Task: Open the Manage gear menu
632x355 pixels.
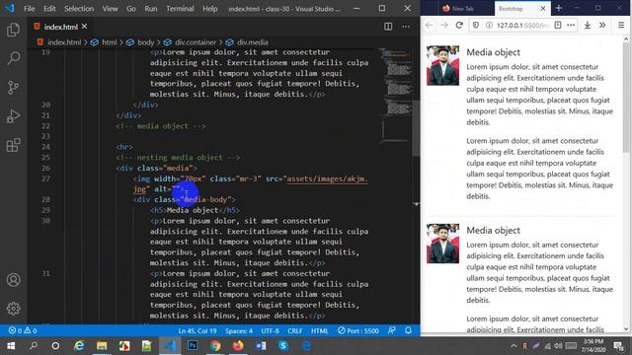Action: point(13,309)
